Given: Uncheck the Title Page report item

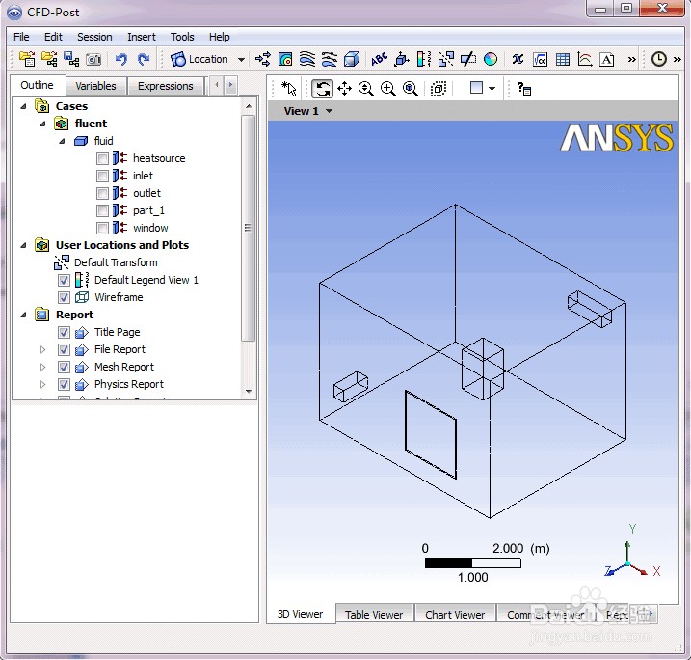Looking at the screenshot, I should click(x=64, y=332).
